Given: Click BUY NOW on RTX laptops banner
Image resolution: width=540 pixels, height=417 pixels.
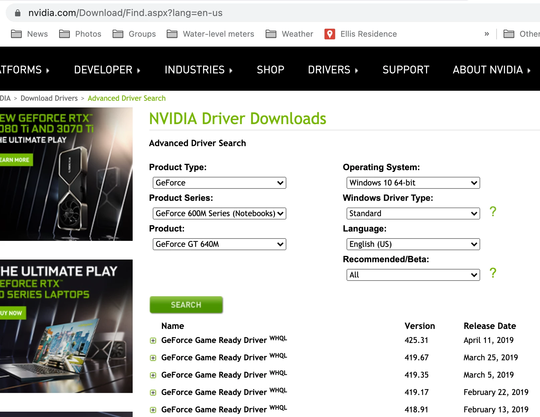Looking at the screenshot, I should [13, 313].
